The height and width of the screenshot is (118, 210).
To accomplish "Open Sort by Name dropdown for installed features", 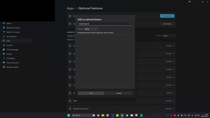I will point(169,36).
